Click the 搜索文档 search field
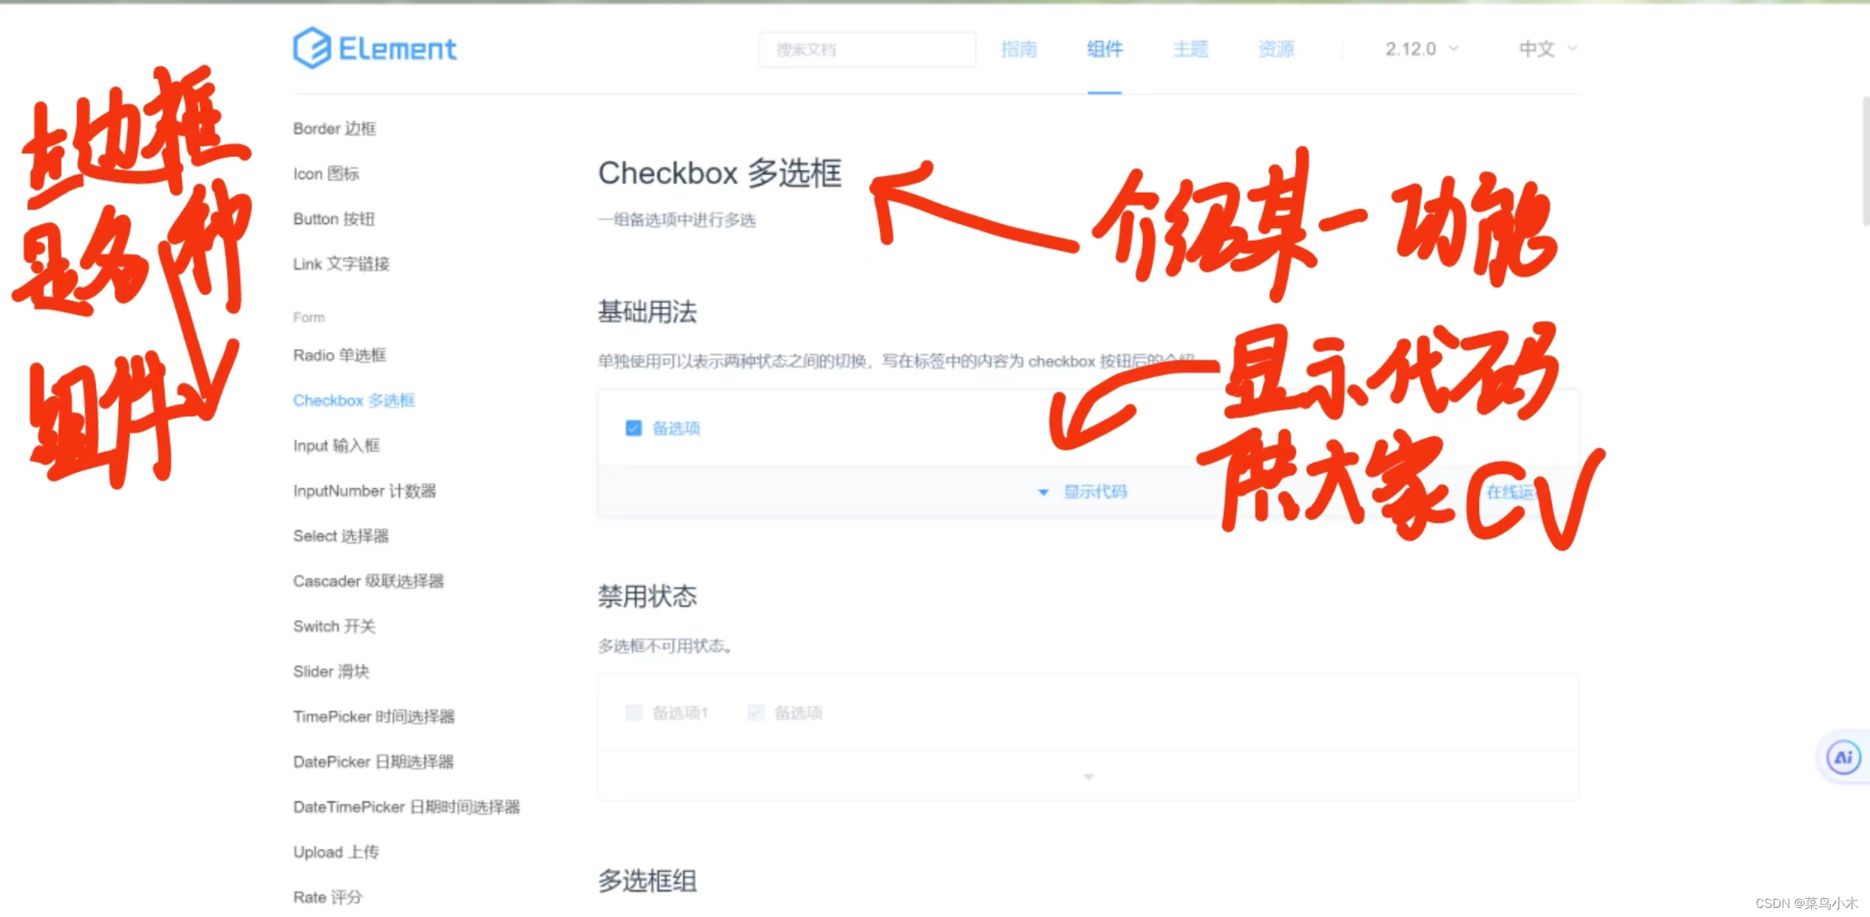Viewport: 1870px width, 917px height. click(x=867, y=50)
